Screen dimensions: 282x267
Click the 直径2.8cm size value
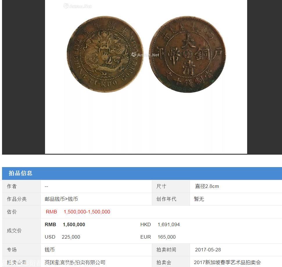tap(207, 186)
